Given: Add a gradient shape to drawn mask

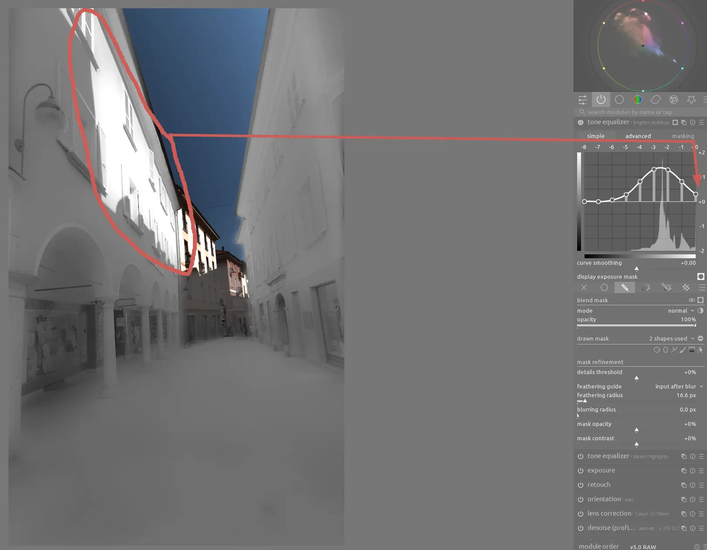Looking at the screenshot, I should 691,350.
